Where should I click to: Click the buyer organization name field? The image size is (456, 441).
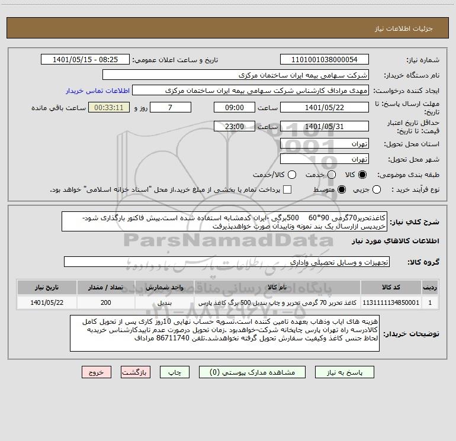click(236, 75)
